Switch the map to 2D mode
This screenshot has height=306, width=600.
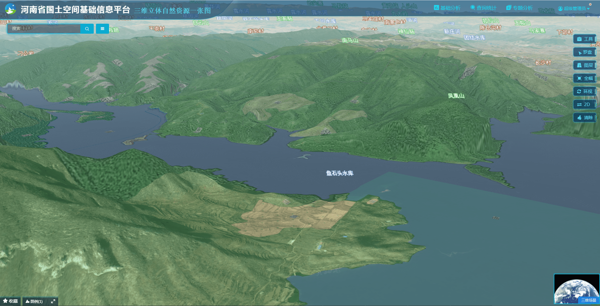tap(584, 104)
